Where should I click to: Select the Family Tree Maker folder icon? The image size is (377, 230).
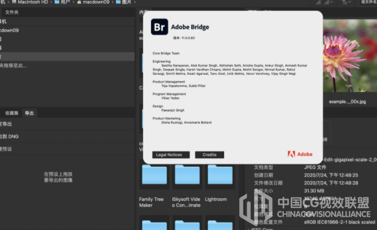[x=155, y=175]
